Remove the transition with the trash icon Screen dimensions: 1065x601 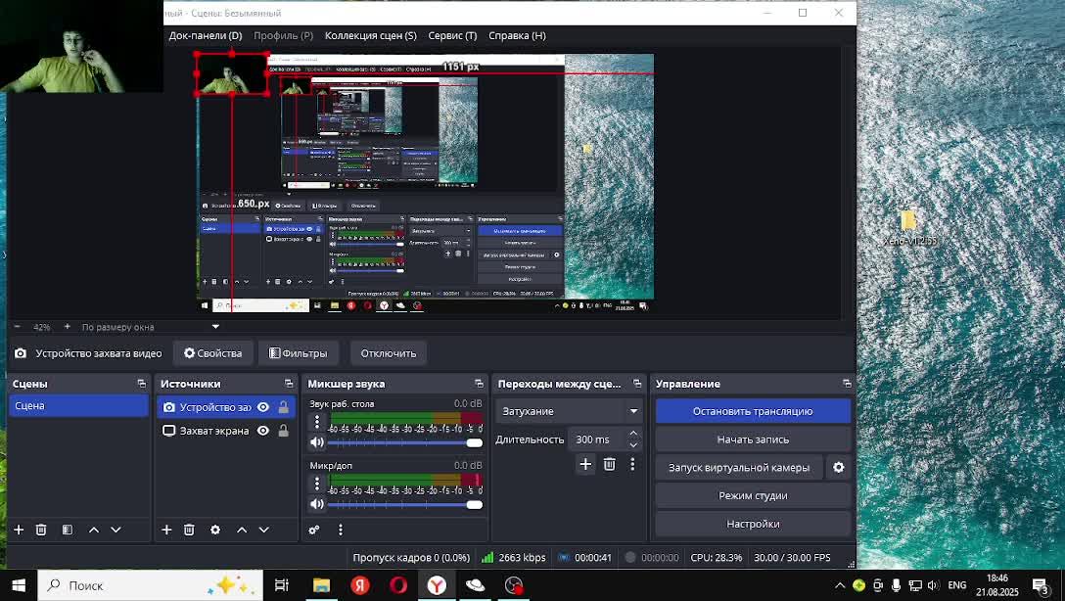point(609,464)
